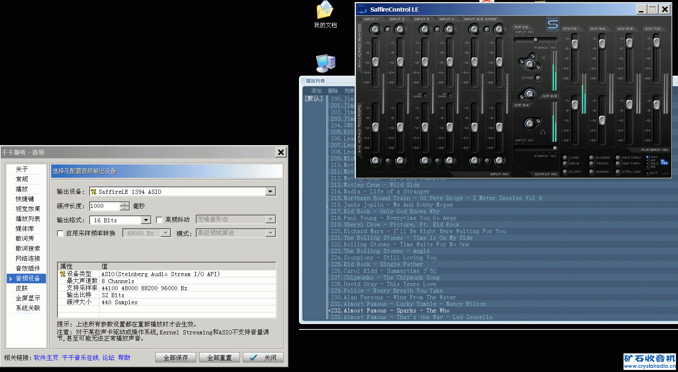Open the 无噪音形态 dropdown
The height and width of the screenshot is (372, 678).
tap(270, 219)
